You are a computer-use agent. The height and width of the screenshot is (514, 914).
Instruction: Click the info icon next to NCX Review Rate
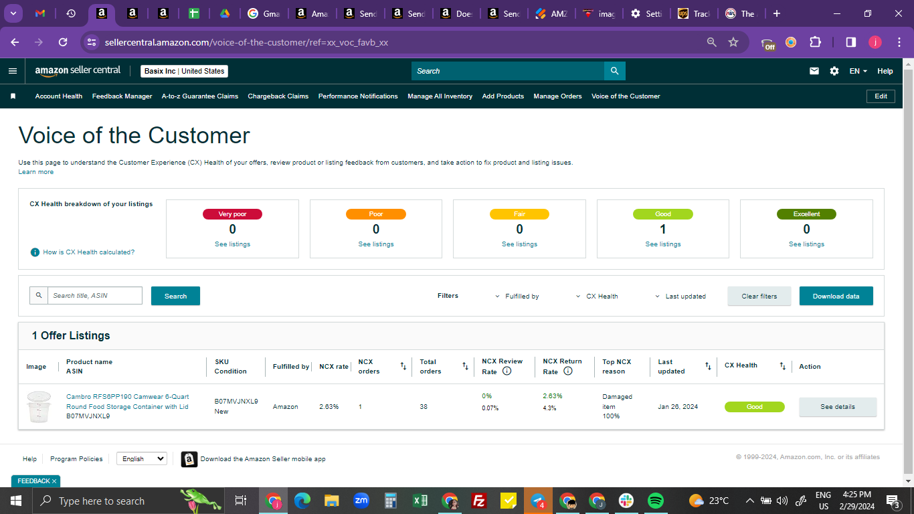coord(507,371)
